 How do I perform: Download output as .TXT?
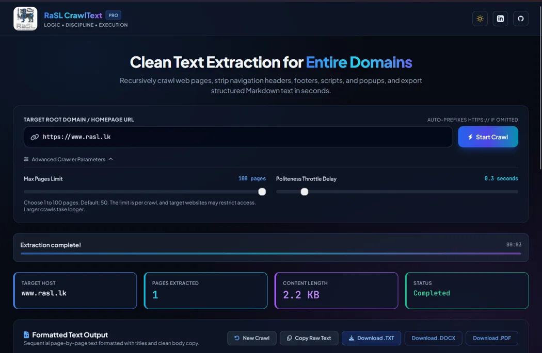(x=371, y=338)
